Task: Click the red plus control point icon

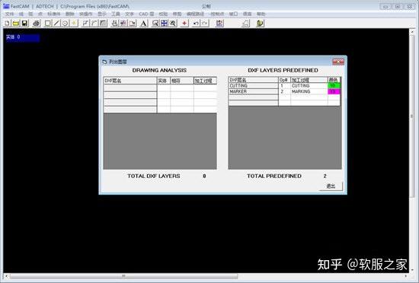Action: [x=184, y=24]
